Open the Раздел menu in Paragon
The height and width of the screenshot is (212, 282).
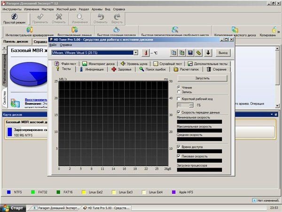tap(84, 9)
